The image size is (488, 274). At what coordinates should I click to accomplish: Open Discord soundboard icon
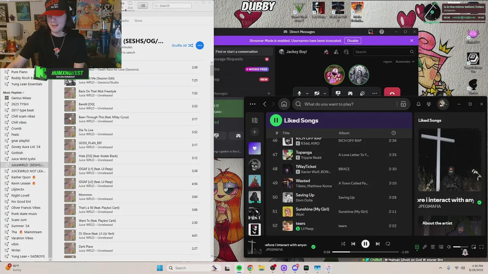click(x=362, y=93)
